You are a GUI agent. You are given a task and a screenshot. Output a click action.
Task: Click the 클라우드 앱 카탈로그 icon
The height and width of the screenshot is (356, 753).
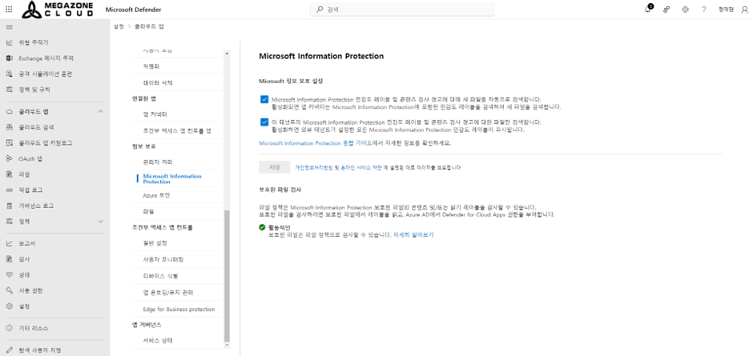tap(9, 143)
